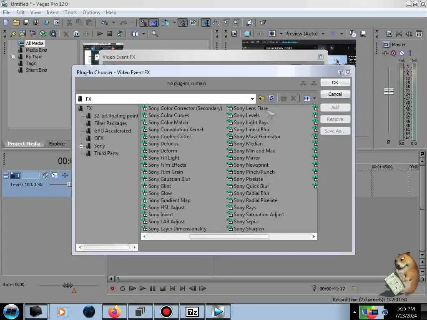Click Cancel in Plug-In Chooser

335,94
